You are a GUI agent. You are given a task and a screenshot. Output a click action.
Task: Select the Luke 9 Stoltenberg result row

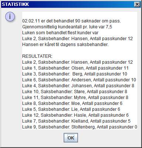coord(80,127)
